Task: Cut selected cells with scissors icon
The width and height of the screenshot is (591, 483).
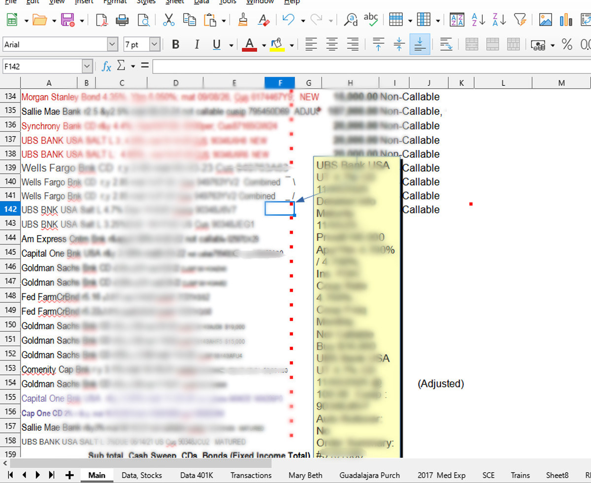Action: [169, 20]
